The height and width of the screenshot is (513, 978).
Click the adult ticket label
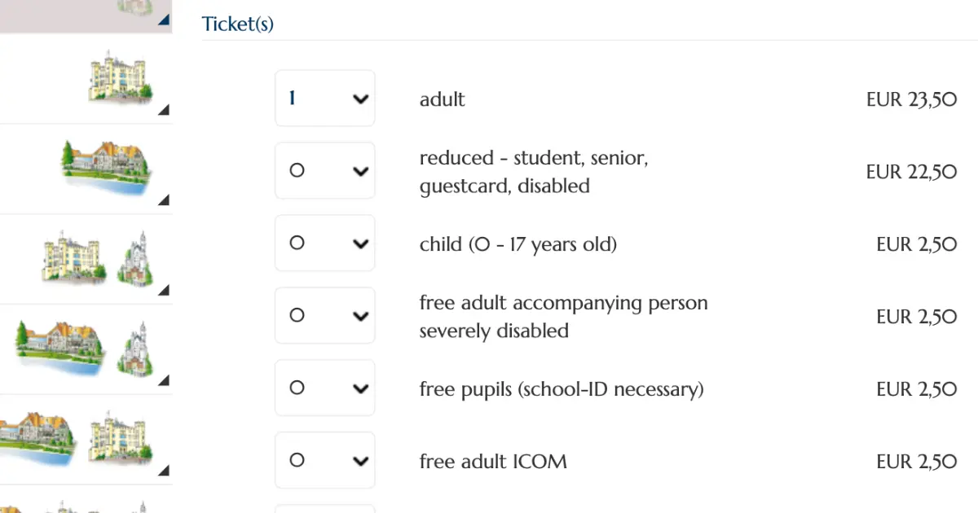click(x=443, y=99)
